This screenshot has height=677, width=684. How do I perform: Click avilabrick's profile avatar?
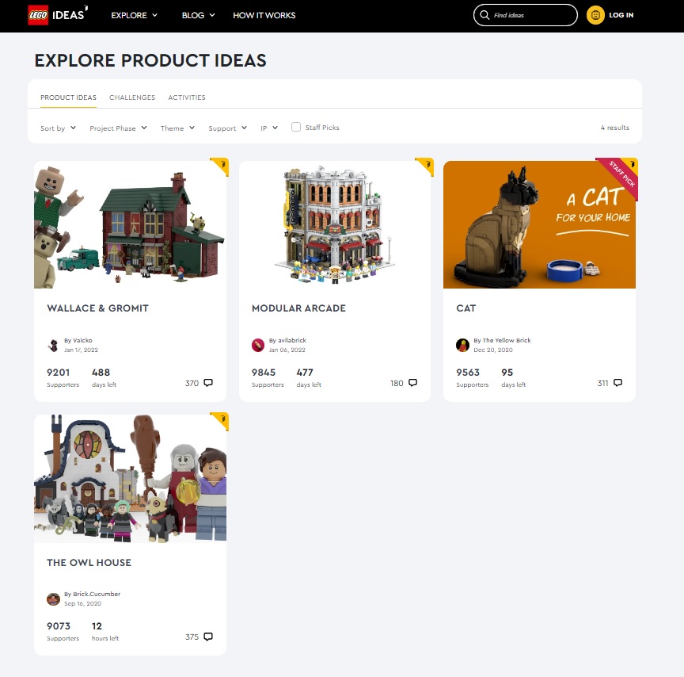coord(258,345)
